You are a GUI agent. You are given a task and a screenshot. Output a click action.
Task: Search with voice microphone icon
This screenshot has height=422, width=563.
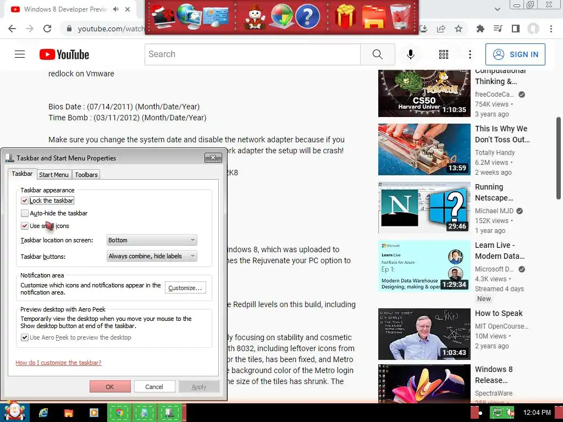[411, 54]
